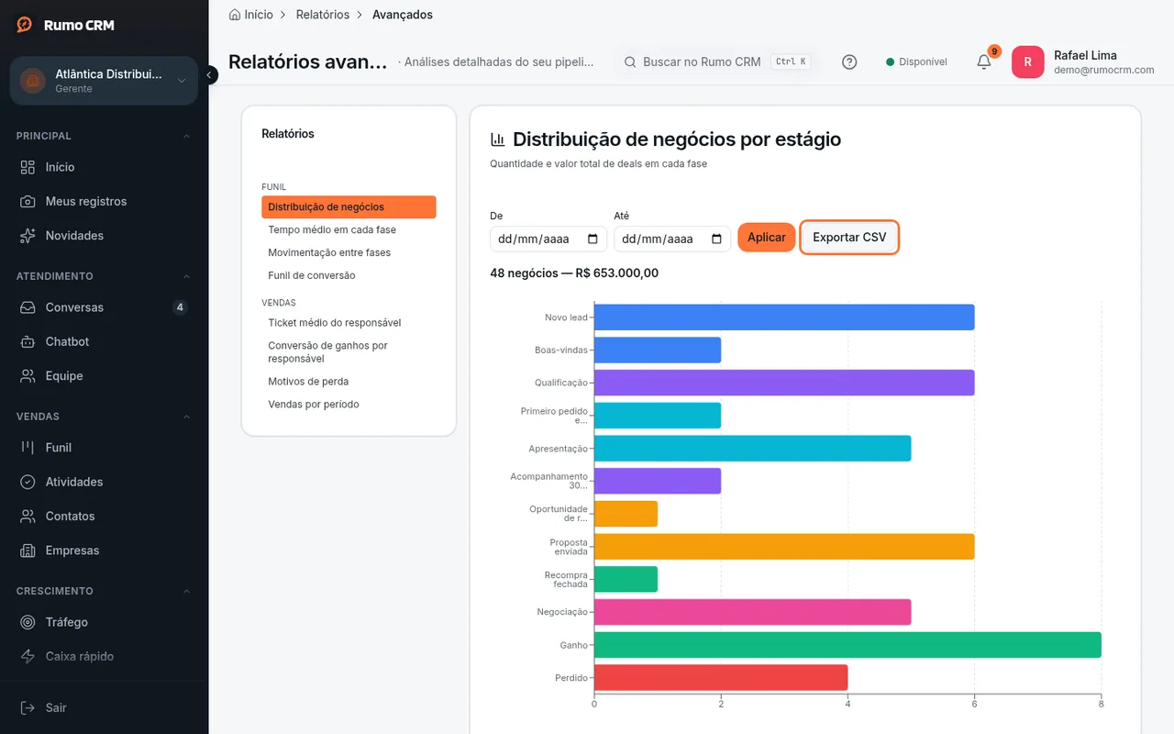Click the Exportar CSV button
The image size is (1174, 734).
pos(849,238)
